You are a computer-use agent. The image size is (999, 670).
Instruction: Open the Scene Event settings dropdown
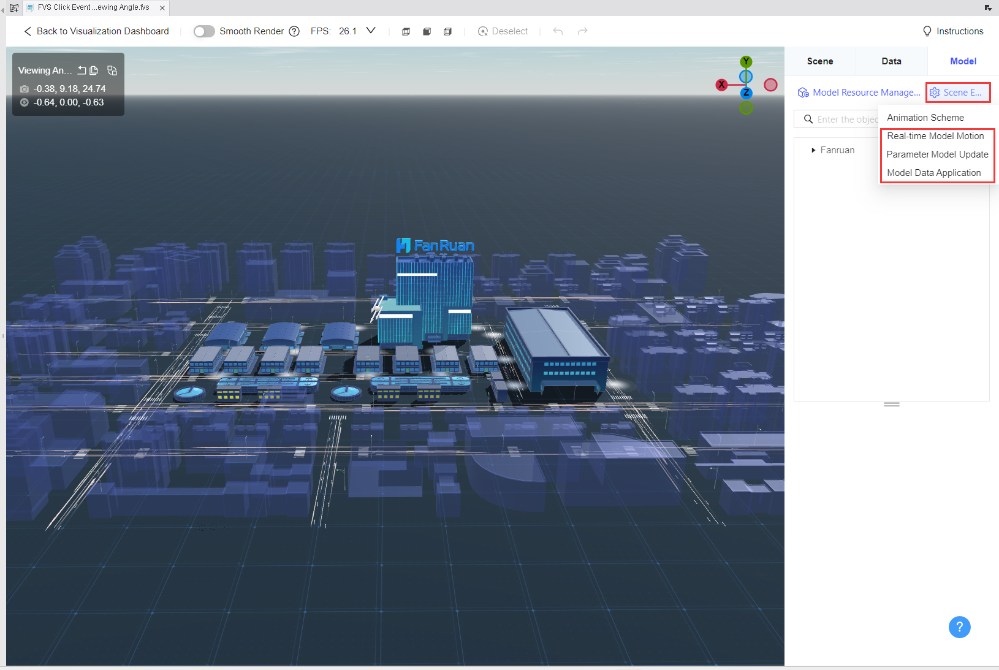957,93
